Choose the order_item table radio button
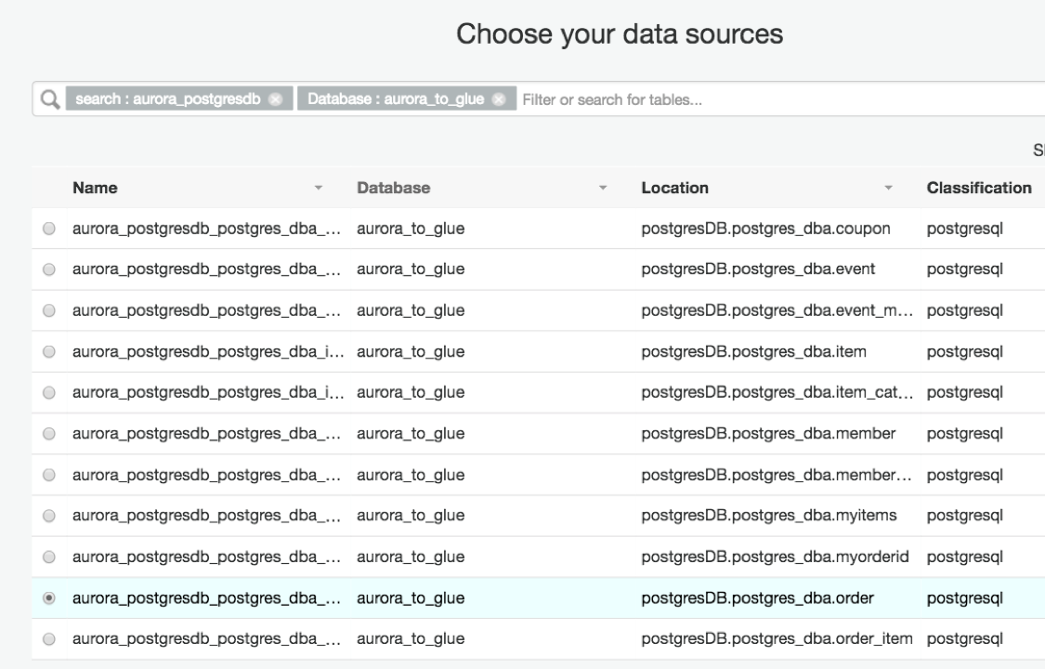The width and height of the screenshot is (1045, 669). point(48,639)
